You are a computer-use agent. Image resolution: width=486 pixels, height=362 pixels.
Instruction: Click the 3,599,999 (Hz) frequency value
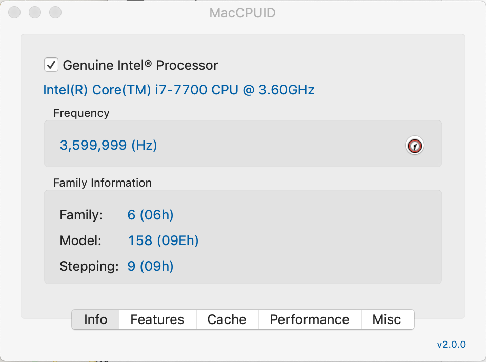tap(109, 145)
